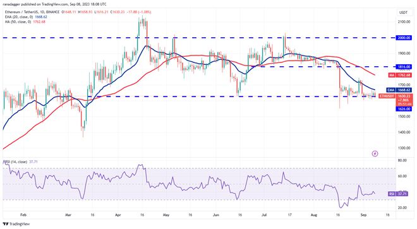This screenshot has height=229, width=417.
Task: Click the Apr label on time axis
Action: coord(118,214)
